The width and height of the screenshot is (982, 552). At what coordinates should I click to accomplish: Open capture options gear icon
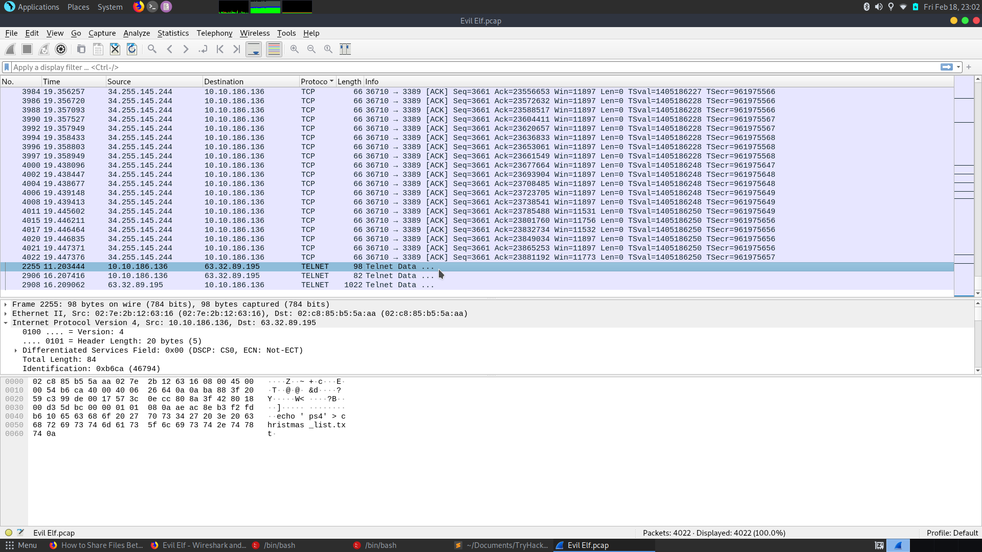pos(61,49)
